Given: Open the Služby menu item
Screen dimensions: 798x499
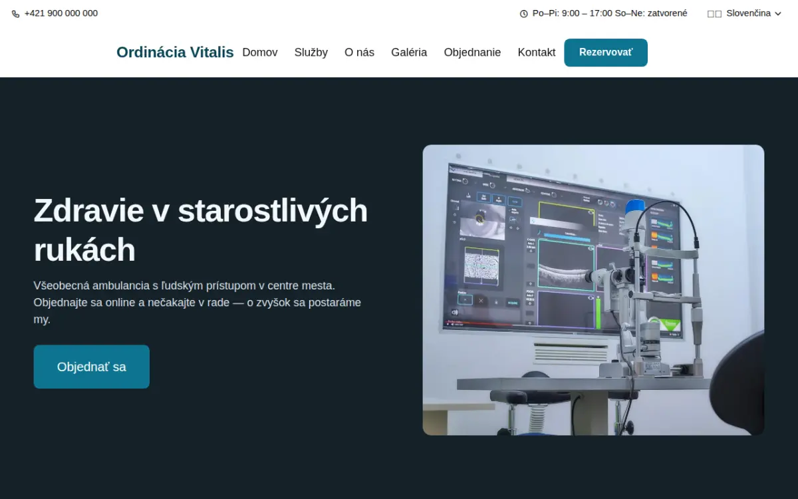Looking at the screenshot, I should coord(311,52).
